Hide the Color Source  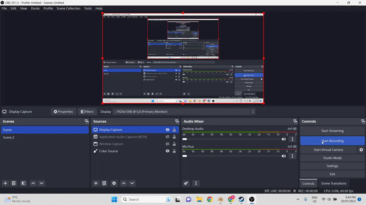[168, 151]
